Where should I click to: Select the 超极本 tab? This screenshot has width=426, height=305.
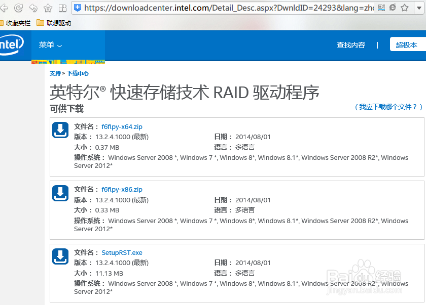coord(407,44)
